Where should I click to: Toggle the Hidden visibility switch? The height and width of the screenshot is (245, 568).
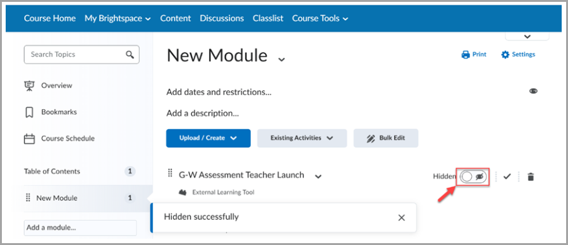point(473,177)
